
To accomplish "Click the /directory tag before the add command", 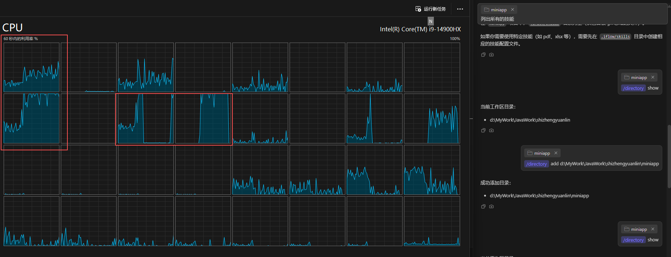I will pos(536,164).
